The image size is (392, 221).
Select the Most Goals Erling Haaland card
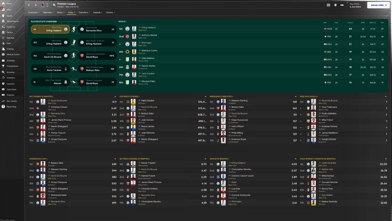coord(50,29)
